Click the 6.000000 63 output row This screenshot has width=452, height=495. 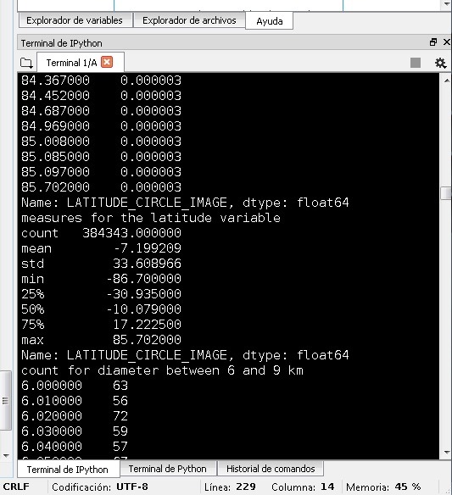[75, 386]
